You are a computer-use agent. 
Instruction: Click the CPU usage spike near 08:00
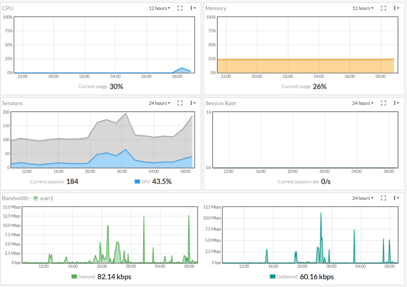(x=181, y=69)
